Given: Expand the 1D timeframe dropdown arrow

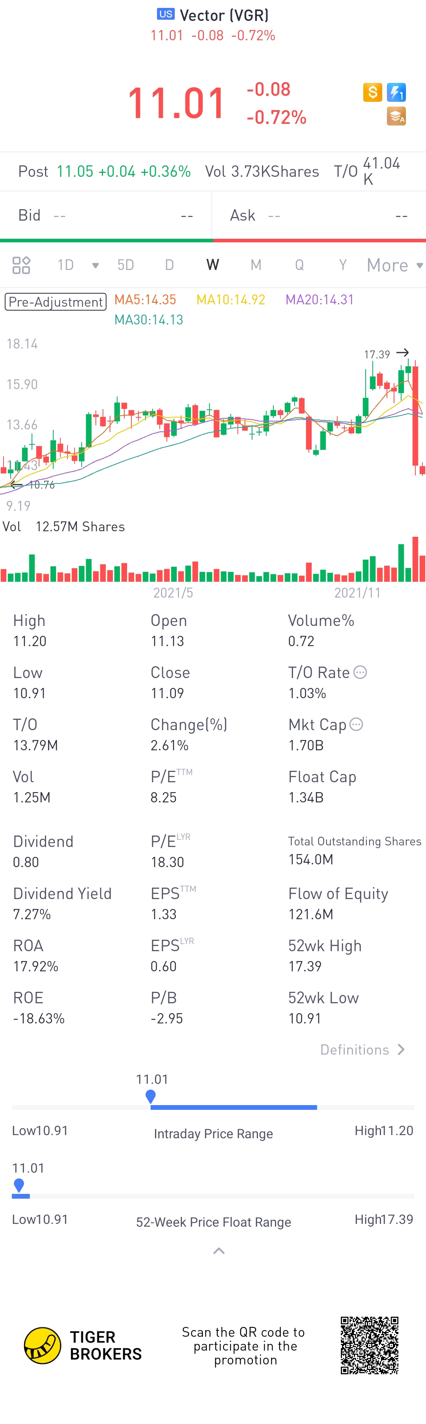Looking at the screenshot, I should pyautogui.click(x=95, y=266).
